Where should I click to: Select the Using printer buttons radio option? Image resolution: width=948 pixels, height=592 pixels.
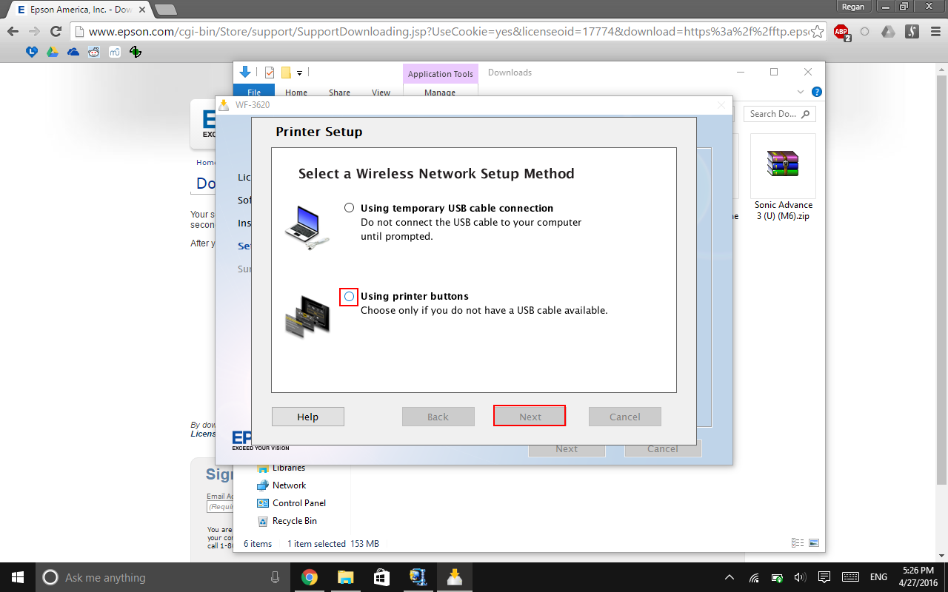pos(349,296)
